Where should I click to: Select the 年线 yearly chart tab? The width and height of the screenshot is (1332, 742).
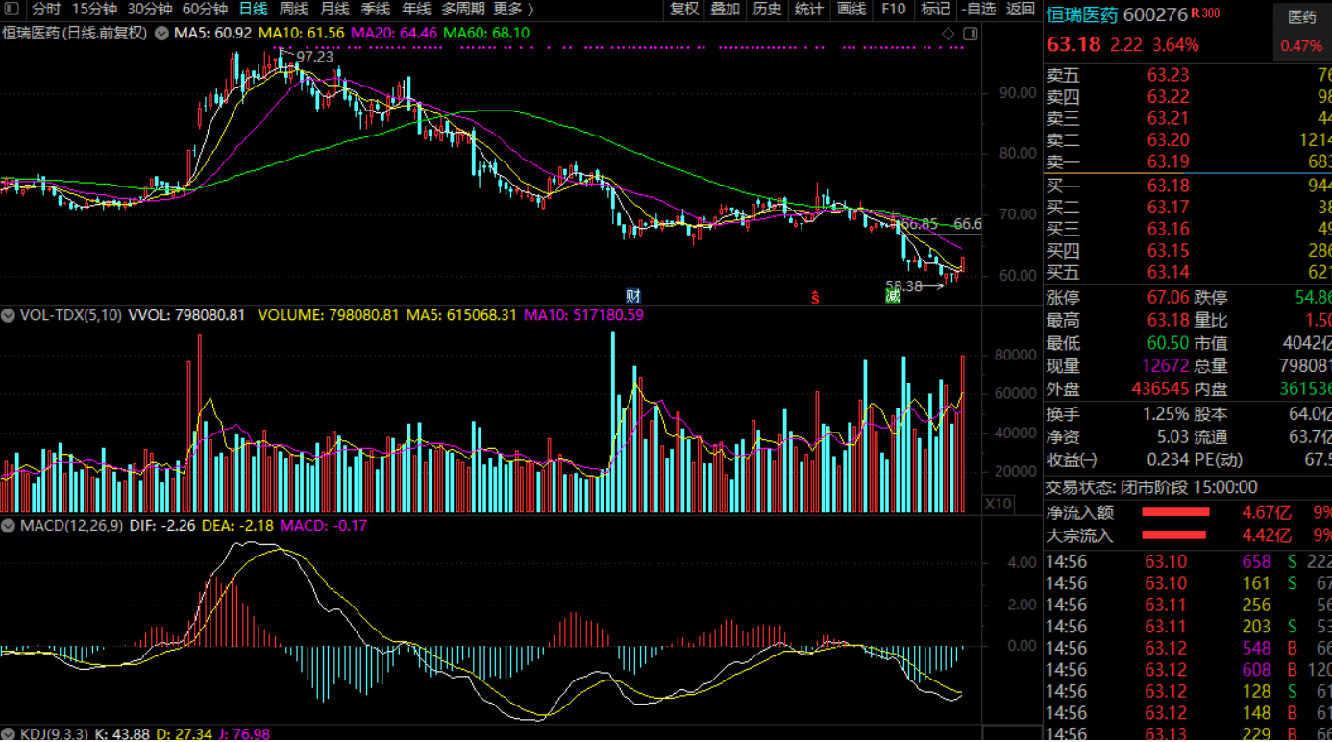coord(416,9)
